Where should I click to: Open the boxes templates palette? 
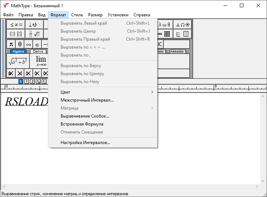[x=182, y=34]
